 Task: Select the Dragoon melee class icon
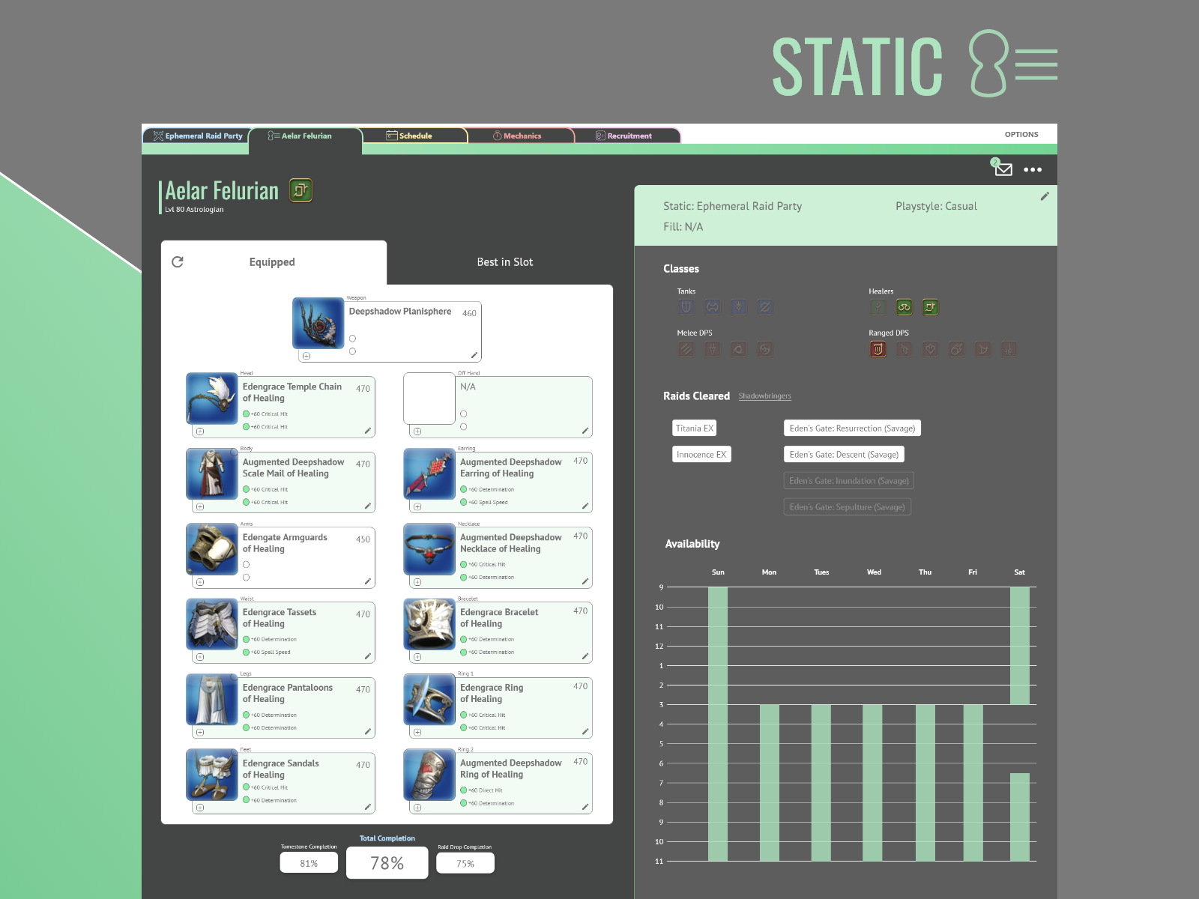[x=712, y=349]
